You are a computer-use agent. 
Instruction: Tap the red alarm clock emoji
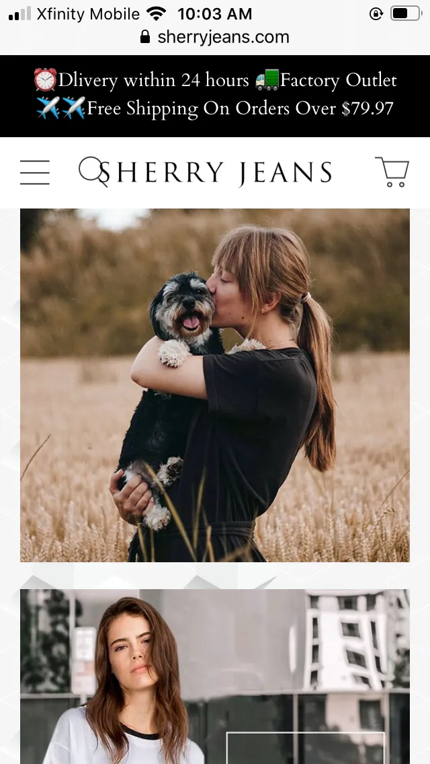[45, 79]
